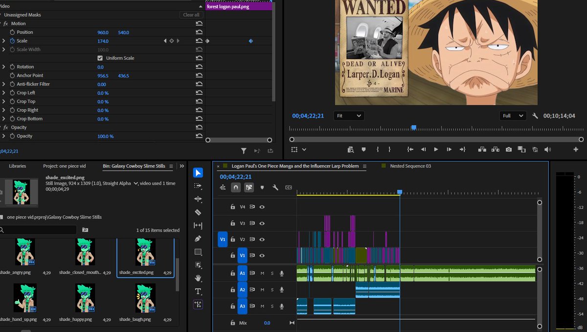Toggle Snap in Timeline
Screen dimensions: 587x332
pyautogui.click(x=236, y=187)
